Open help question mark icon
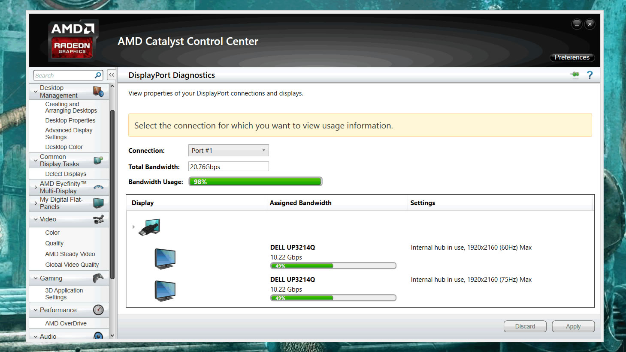 (590, 75)
